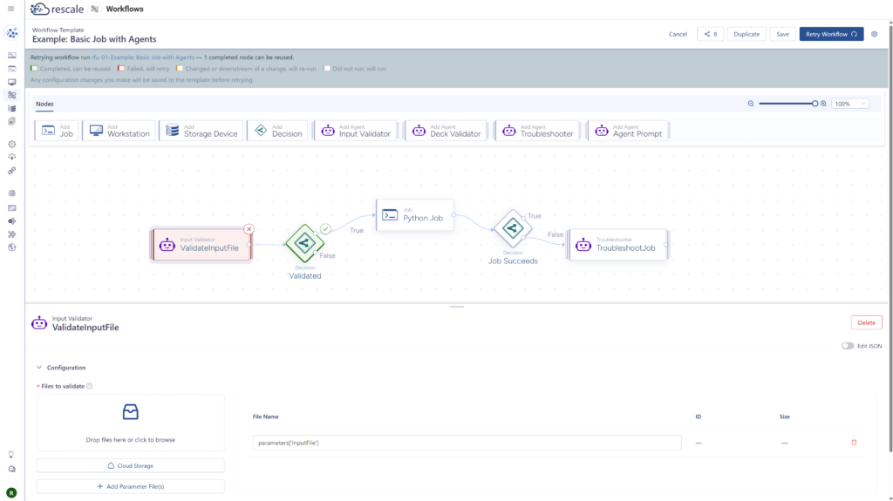Open the chat bubble icon in left sidebar
The height and width of the screenshot is (501, 893).
(11, 469)
